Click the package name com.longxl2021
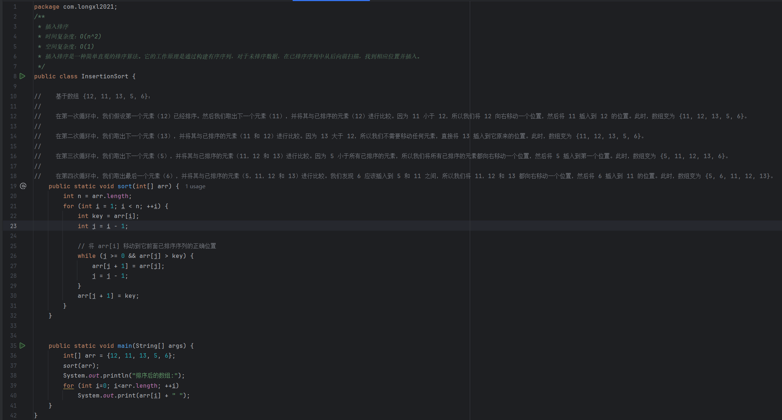 [x=88, y=7]
